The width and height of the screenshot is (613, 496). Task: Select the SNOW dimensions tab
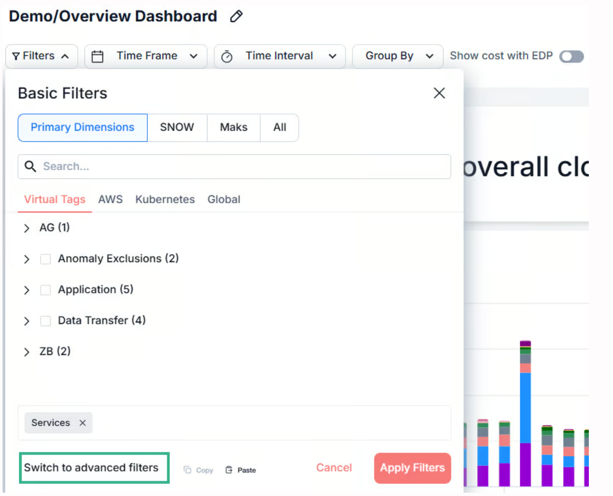tap(177, 127)
